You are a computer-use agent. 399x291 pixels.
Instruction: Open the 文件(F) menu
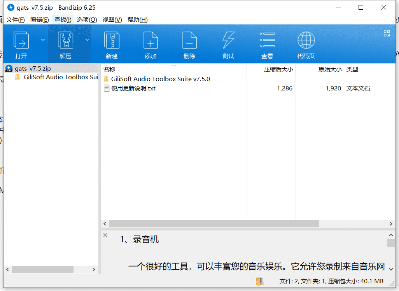click(15, 19)
